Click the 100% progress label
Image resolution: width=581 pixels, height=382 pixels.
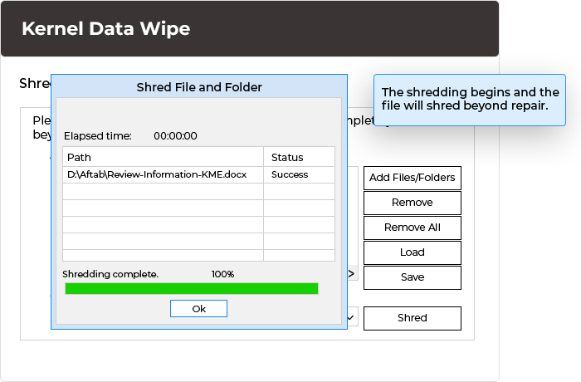tap(222, 274)
